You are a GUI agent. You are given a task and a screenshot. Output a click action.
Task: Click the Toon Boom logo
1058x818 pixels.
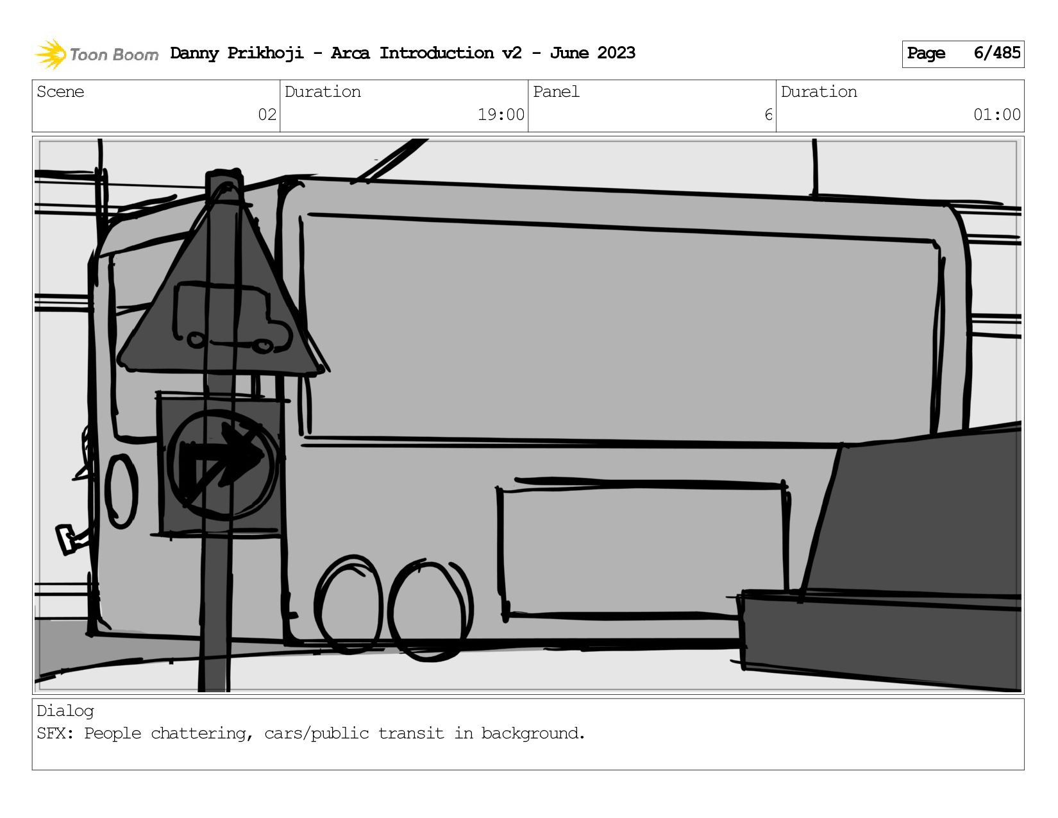(96, 54)
